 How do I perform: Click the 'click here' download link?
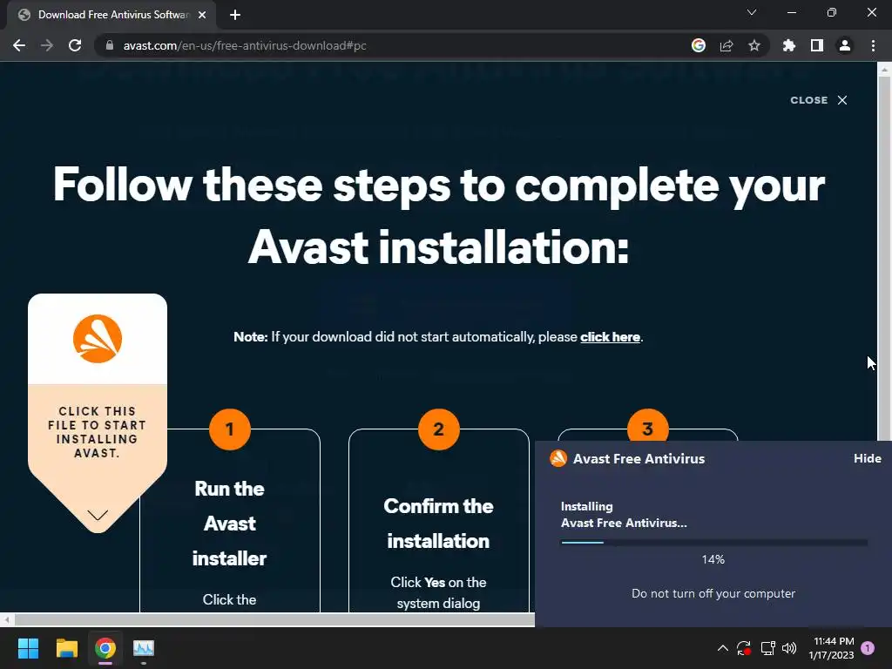[x=610, y=337]
